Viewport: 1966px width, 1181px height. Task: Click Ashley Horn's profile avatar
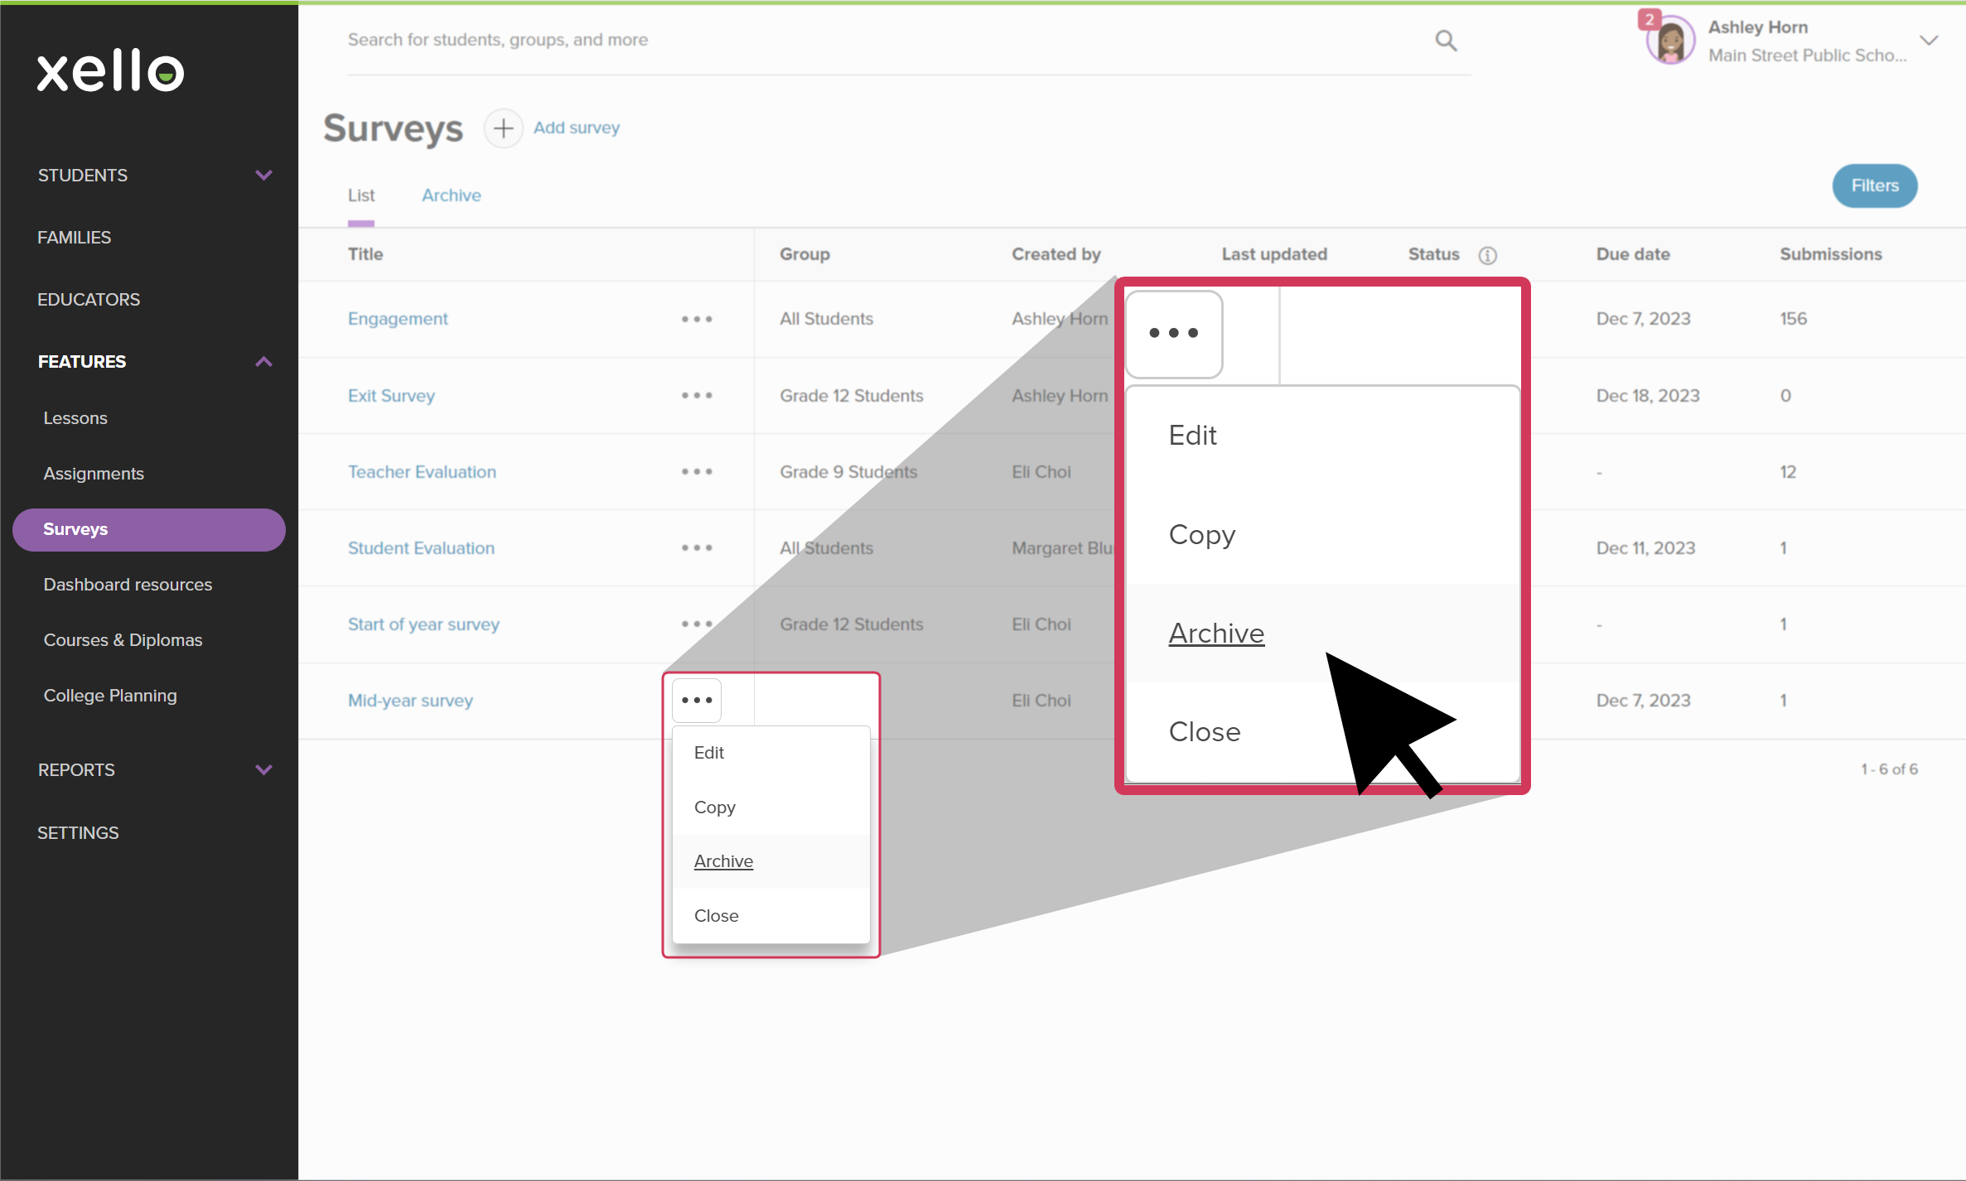coord(1669,41)
